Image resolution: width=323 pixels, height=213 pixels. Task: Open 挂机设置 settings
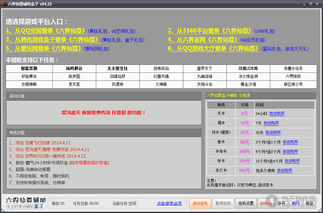(246, 203)
